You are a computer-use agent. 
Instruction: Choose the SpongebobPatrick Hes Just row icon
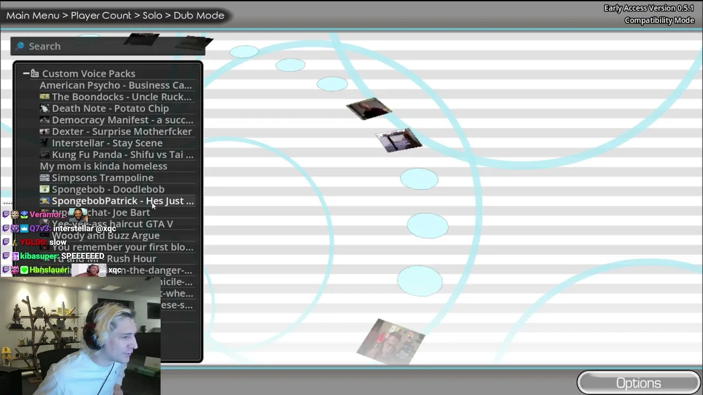(44, 201)
